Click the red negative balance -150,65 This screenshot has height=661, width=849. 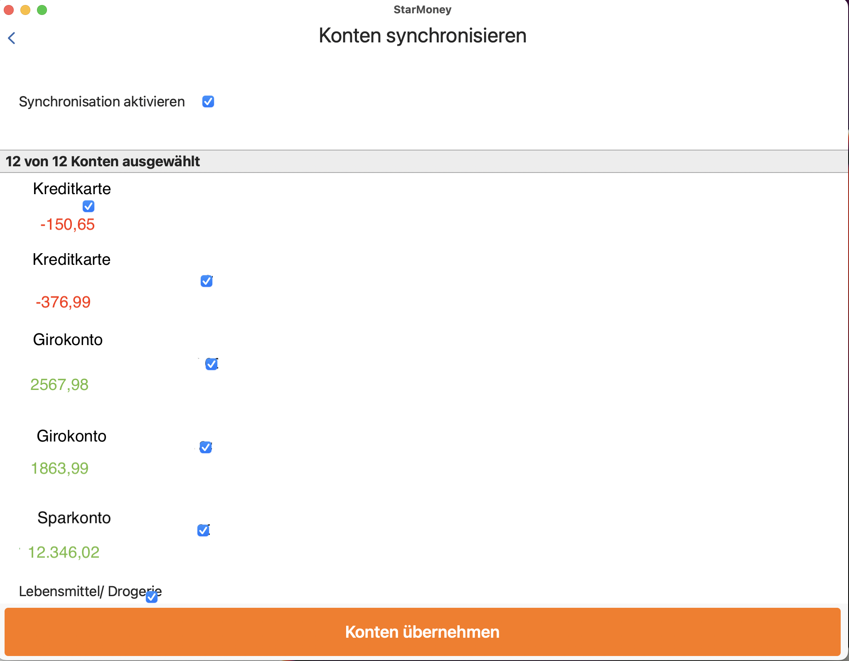point(67,224)
